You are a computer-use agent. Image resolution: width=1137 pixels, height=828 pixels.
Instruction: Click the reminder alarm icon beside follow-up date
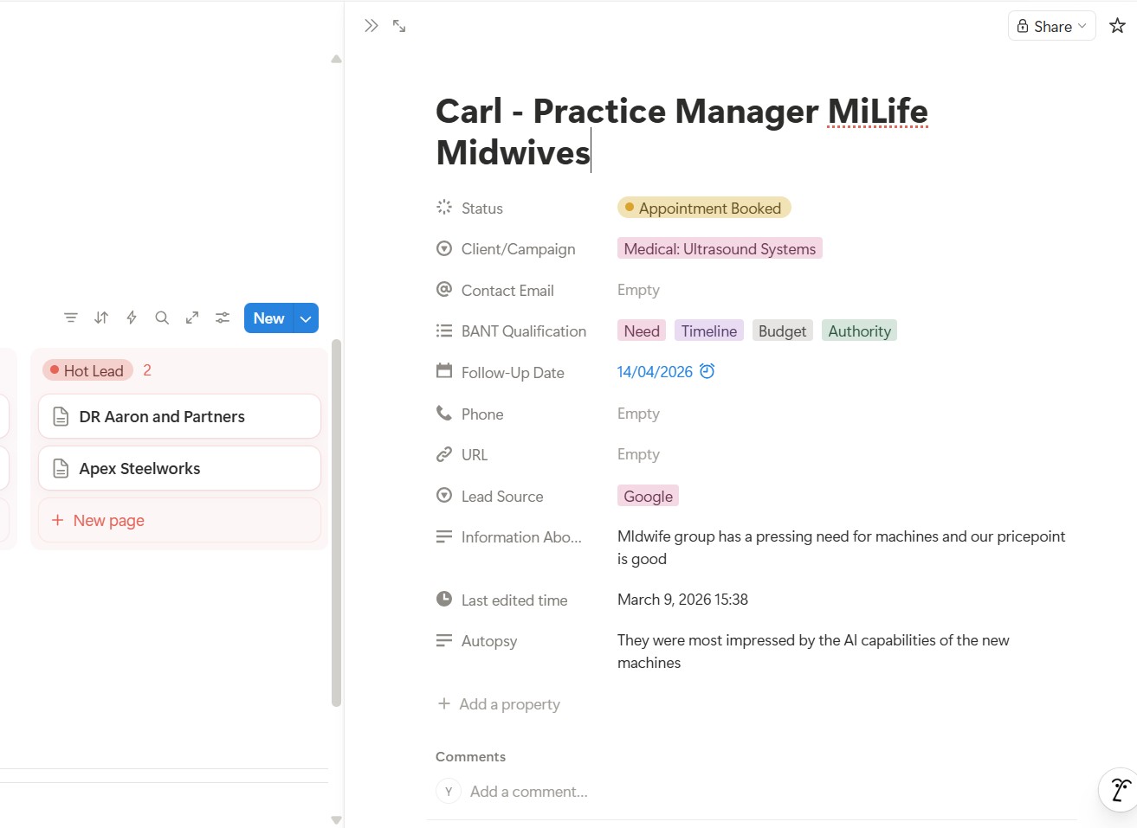[707, 371]
